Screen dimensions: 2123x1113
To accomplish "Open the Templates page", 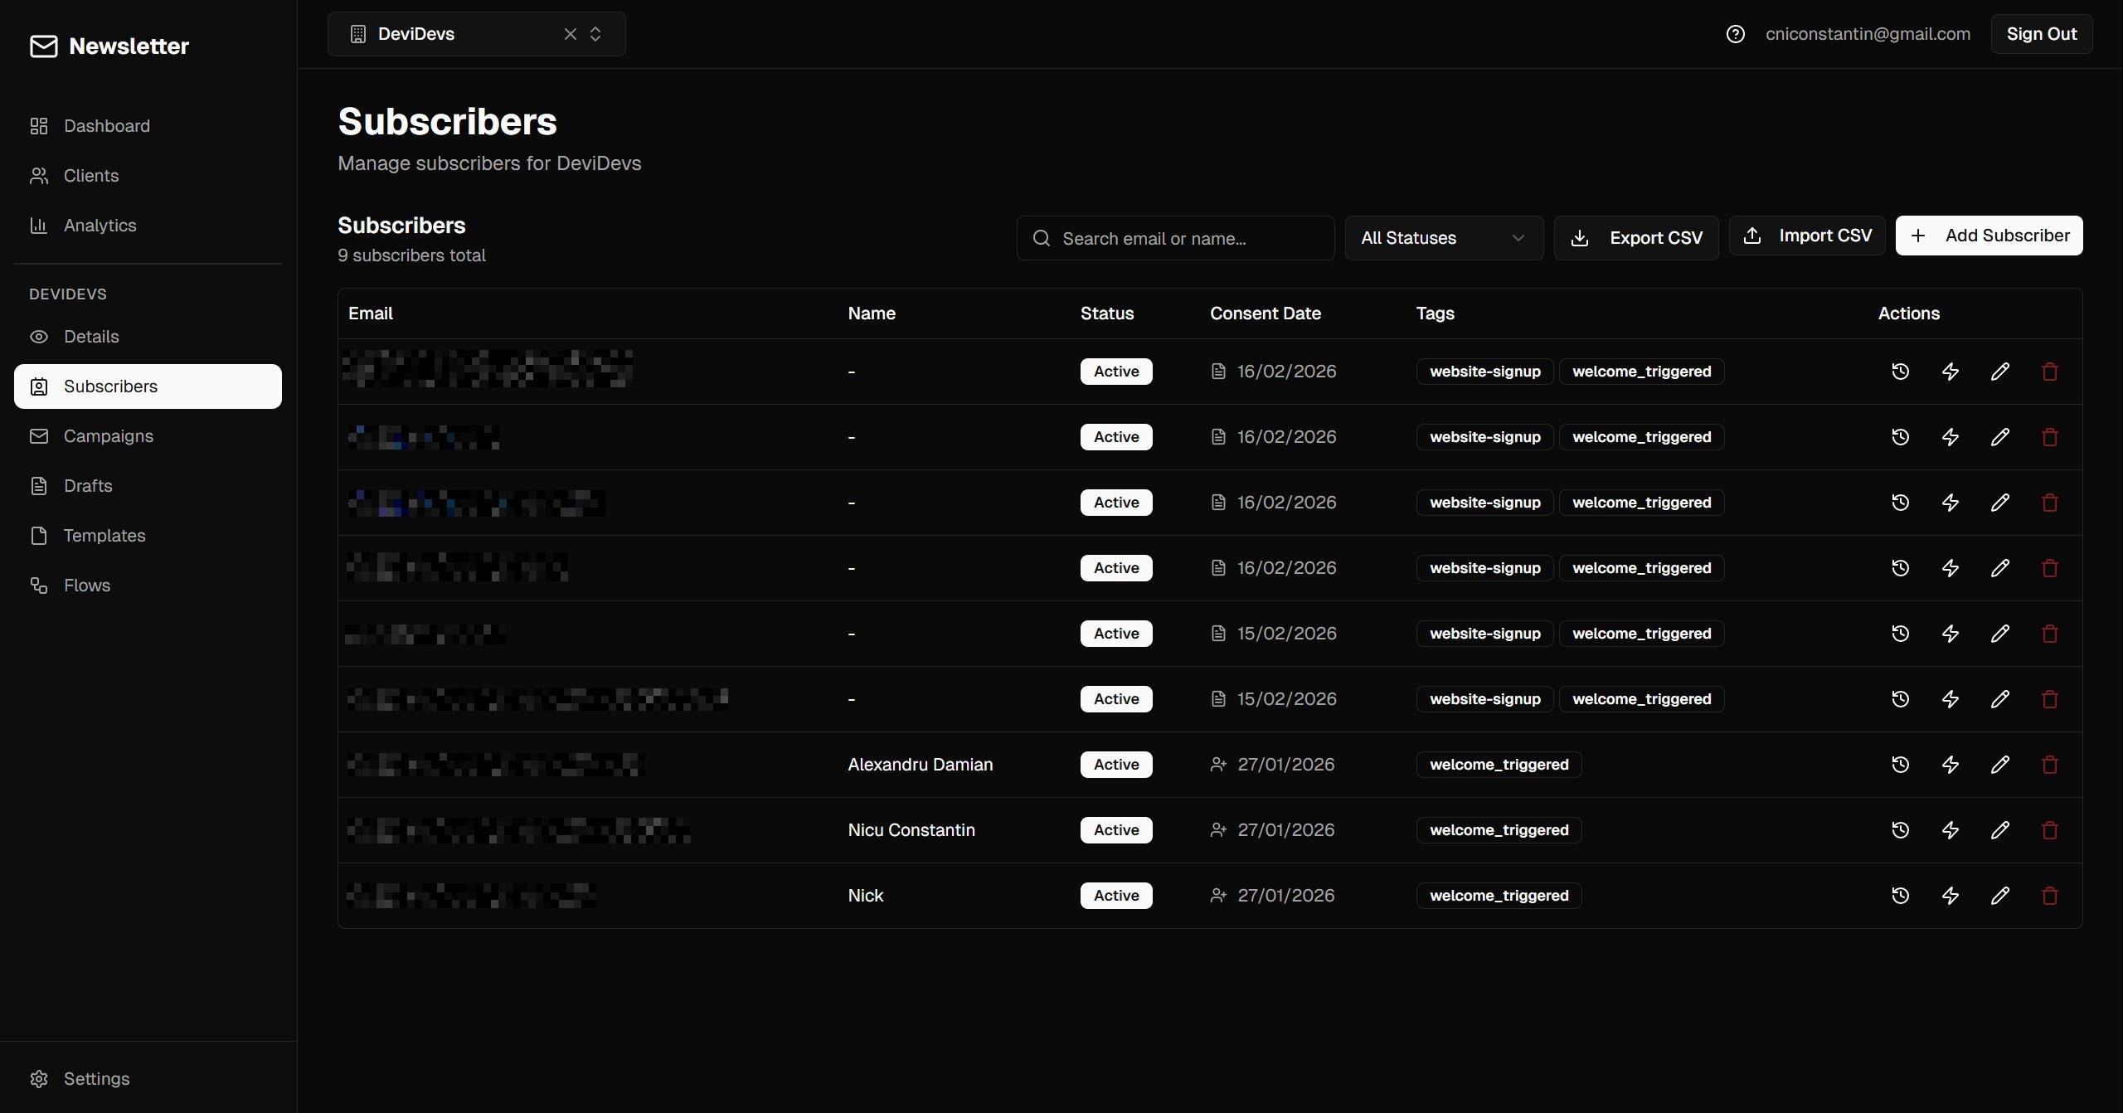I will click(104, 536).
